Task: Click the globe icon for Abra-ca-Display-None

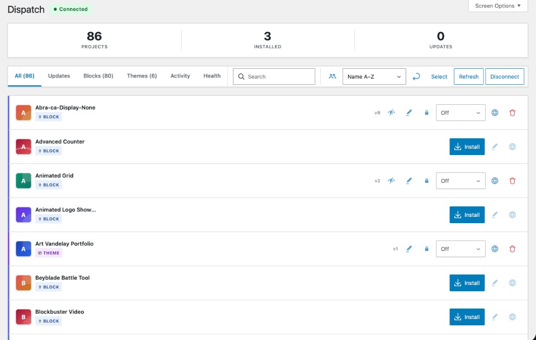Action: 495,113
